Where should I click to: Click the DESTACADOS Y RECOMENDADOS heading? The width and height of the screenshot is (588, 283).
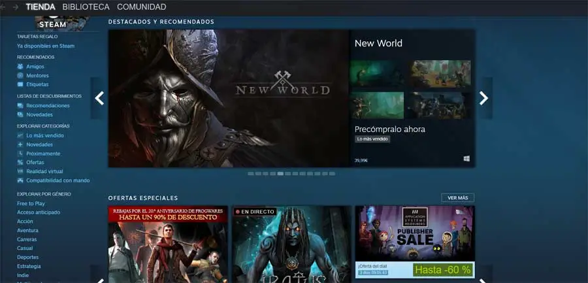161,22
